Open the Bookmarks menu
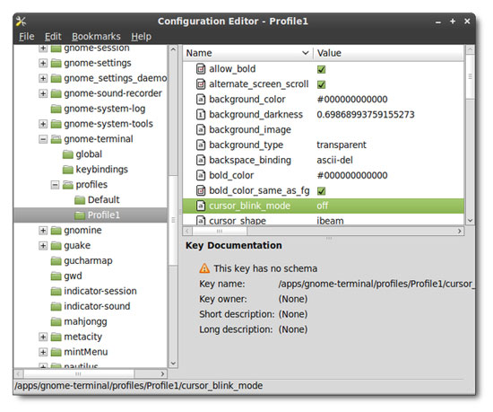The image size is (493, 412). pos(96,37)
